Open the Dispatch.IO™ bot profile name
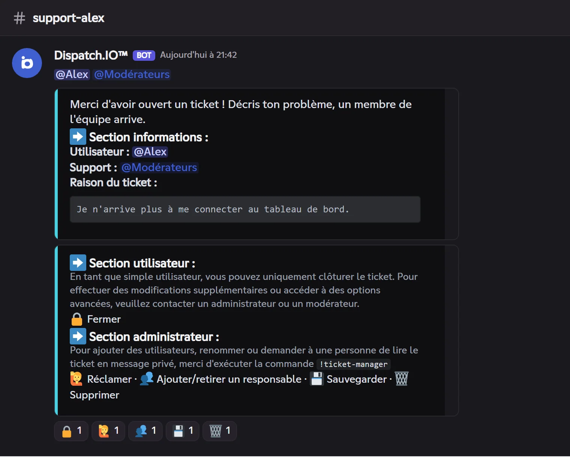Viewport: 570px width, 457px height. pyautogui.click(x=91, y=55)
